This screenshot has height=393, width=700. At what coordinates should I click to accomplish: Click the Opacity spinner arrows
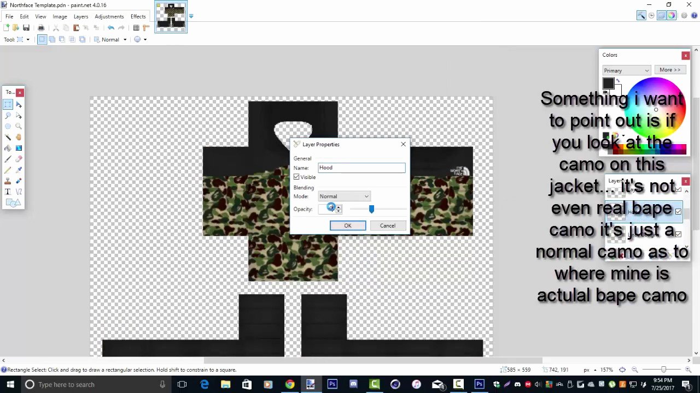339,209
